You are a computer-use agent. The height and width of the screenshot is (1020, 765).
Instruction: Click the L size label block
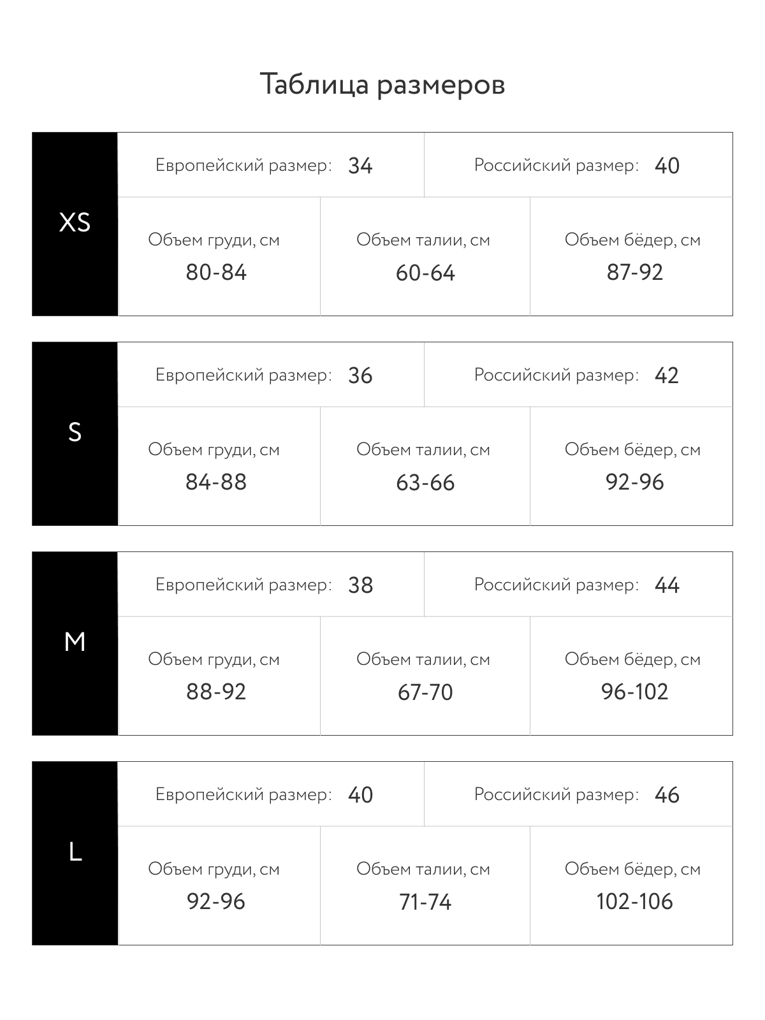(x=75, y=853)
